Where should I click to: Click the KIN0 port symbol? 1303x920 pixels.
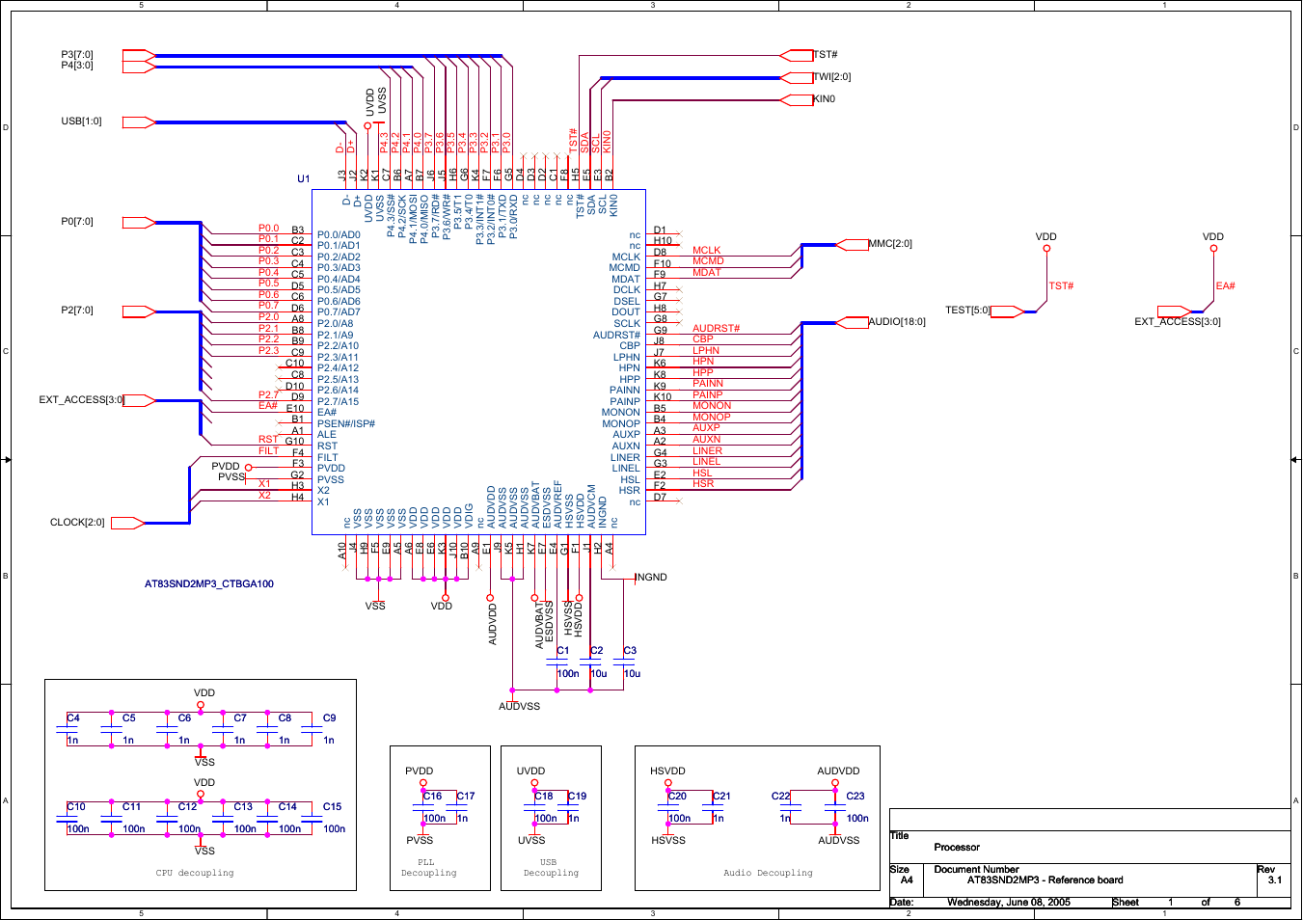tap(797, 99)
